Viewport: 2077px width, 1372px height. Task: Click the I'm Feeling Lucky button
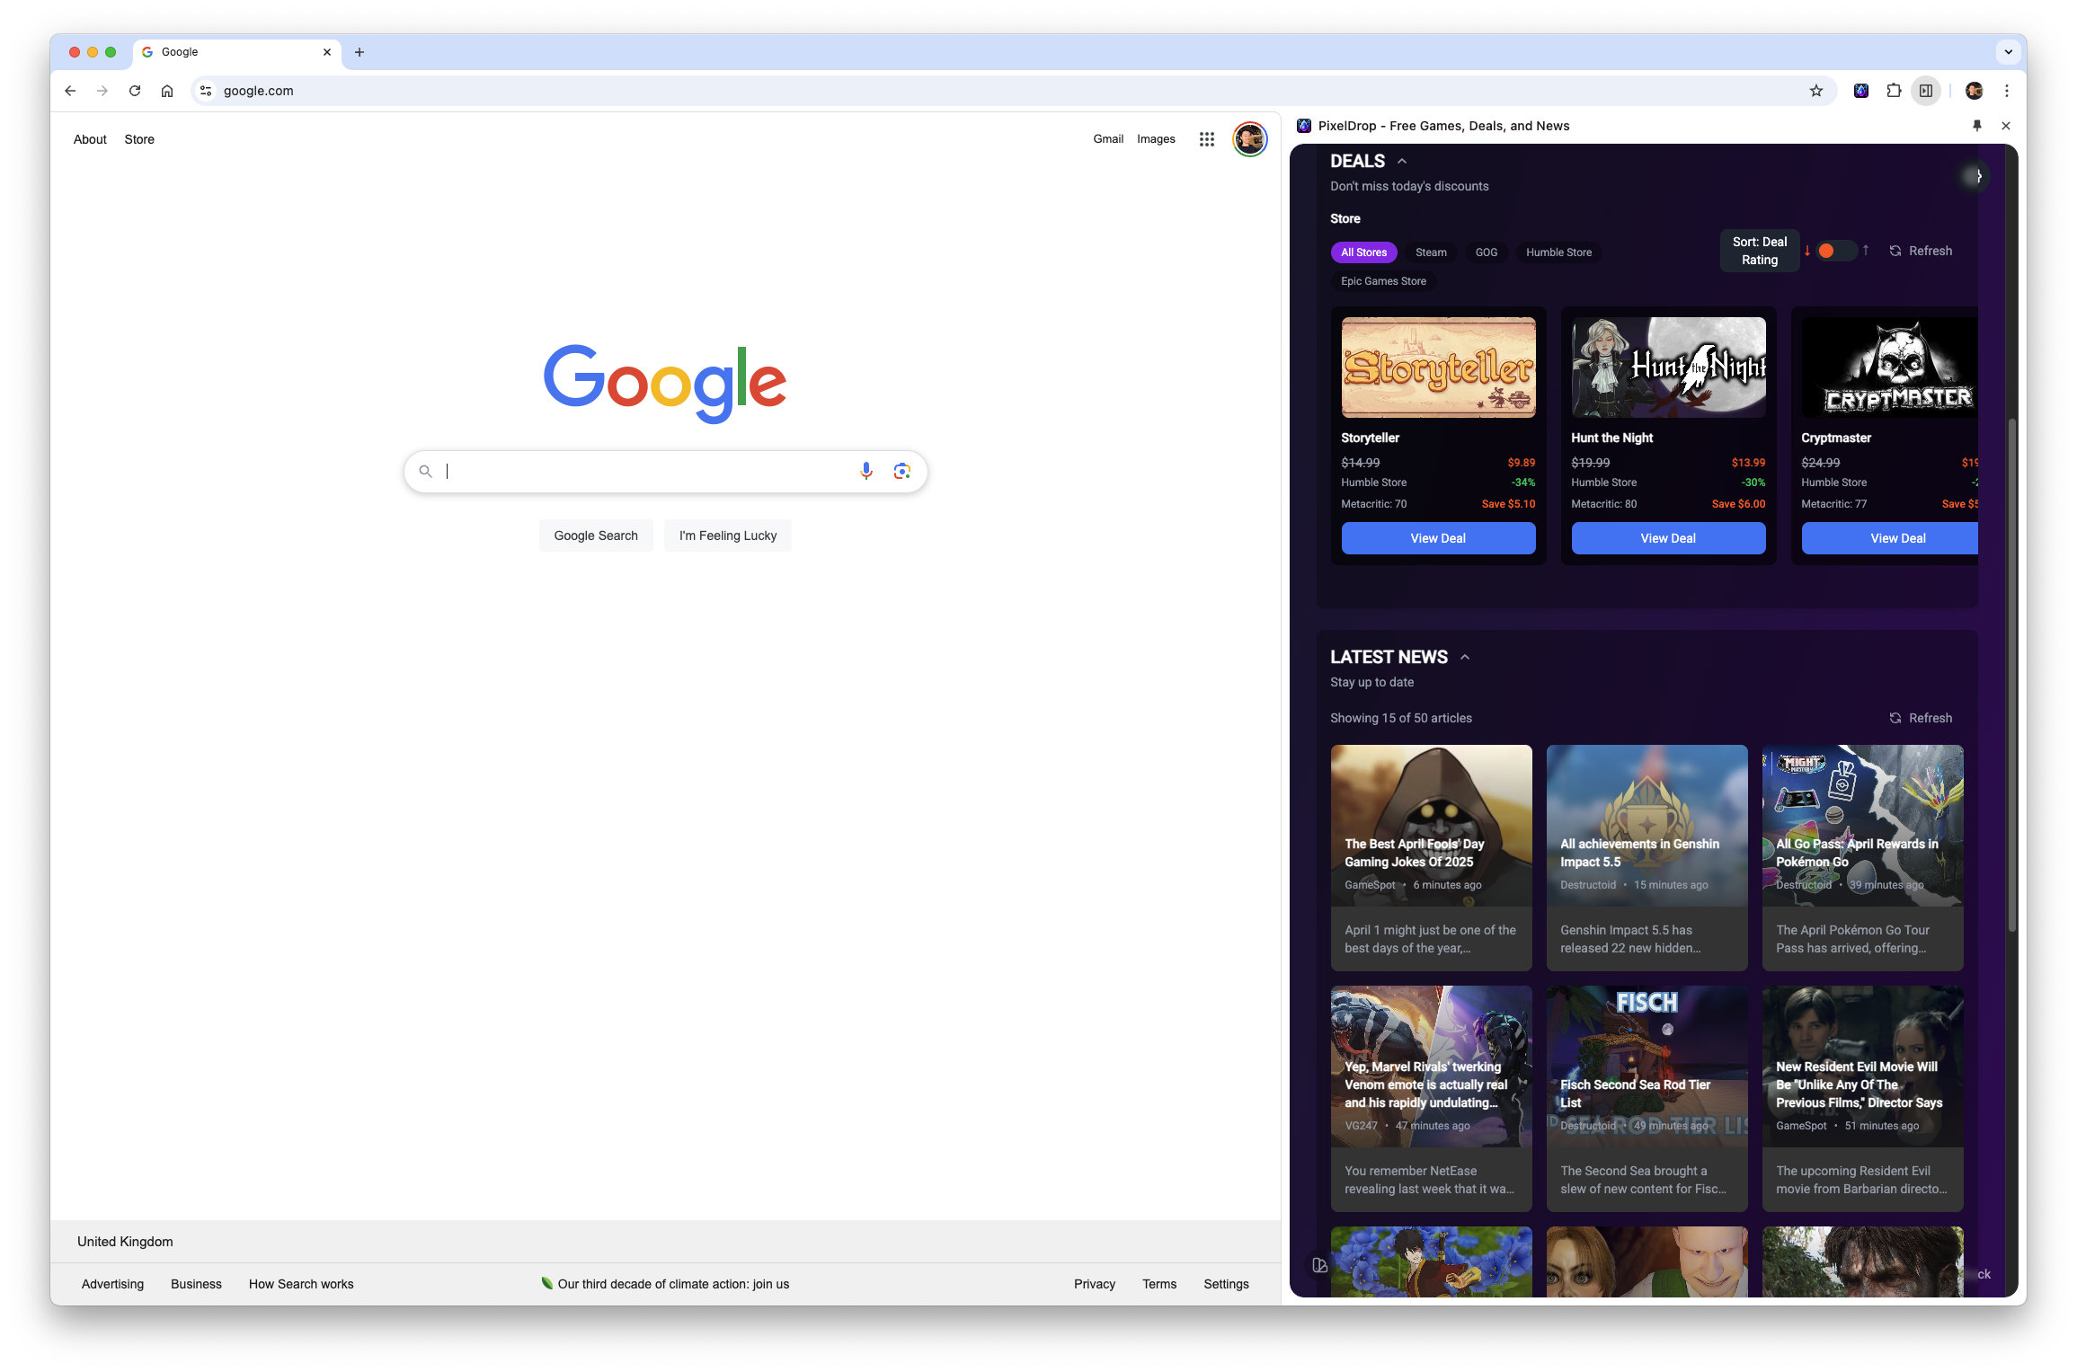tap(727, 536)
